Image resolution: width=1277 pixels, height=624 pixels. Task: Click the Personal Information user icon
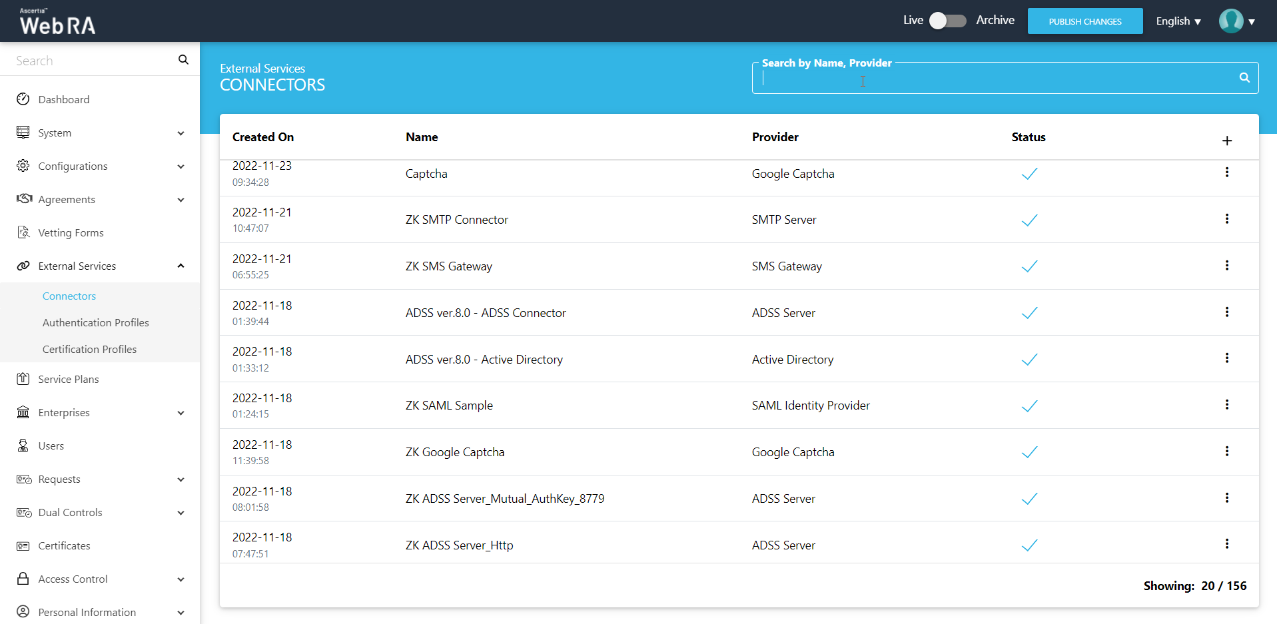coord(23,611)
